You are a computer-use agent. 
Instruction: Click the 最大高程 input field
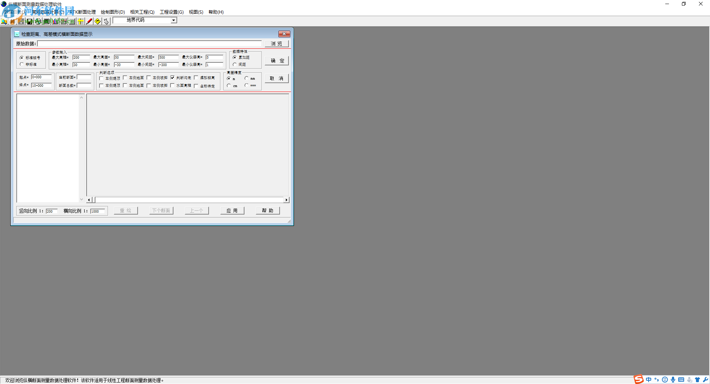point(81,57)
